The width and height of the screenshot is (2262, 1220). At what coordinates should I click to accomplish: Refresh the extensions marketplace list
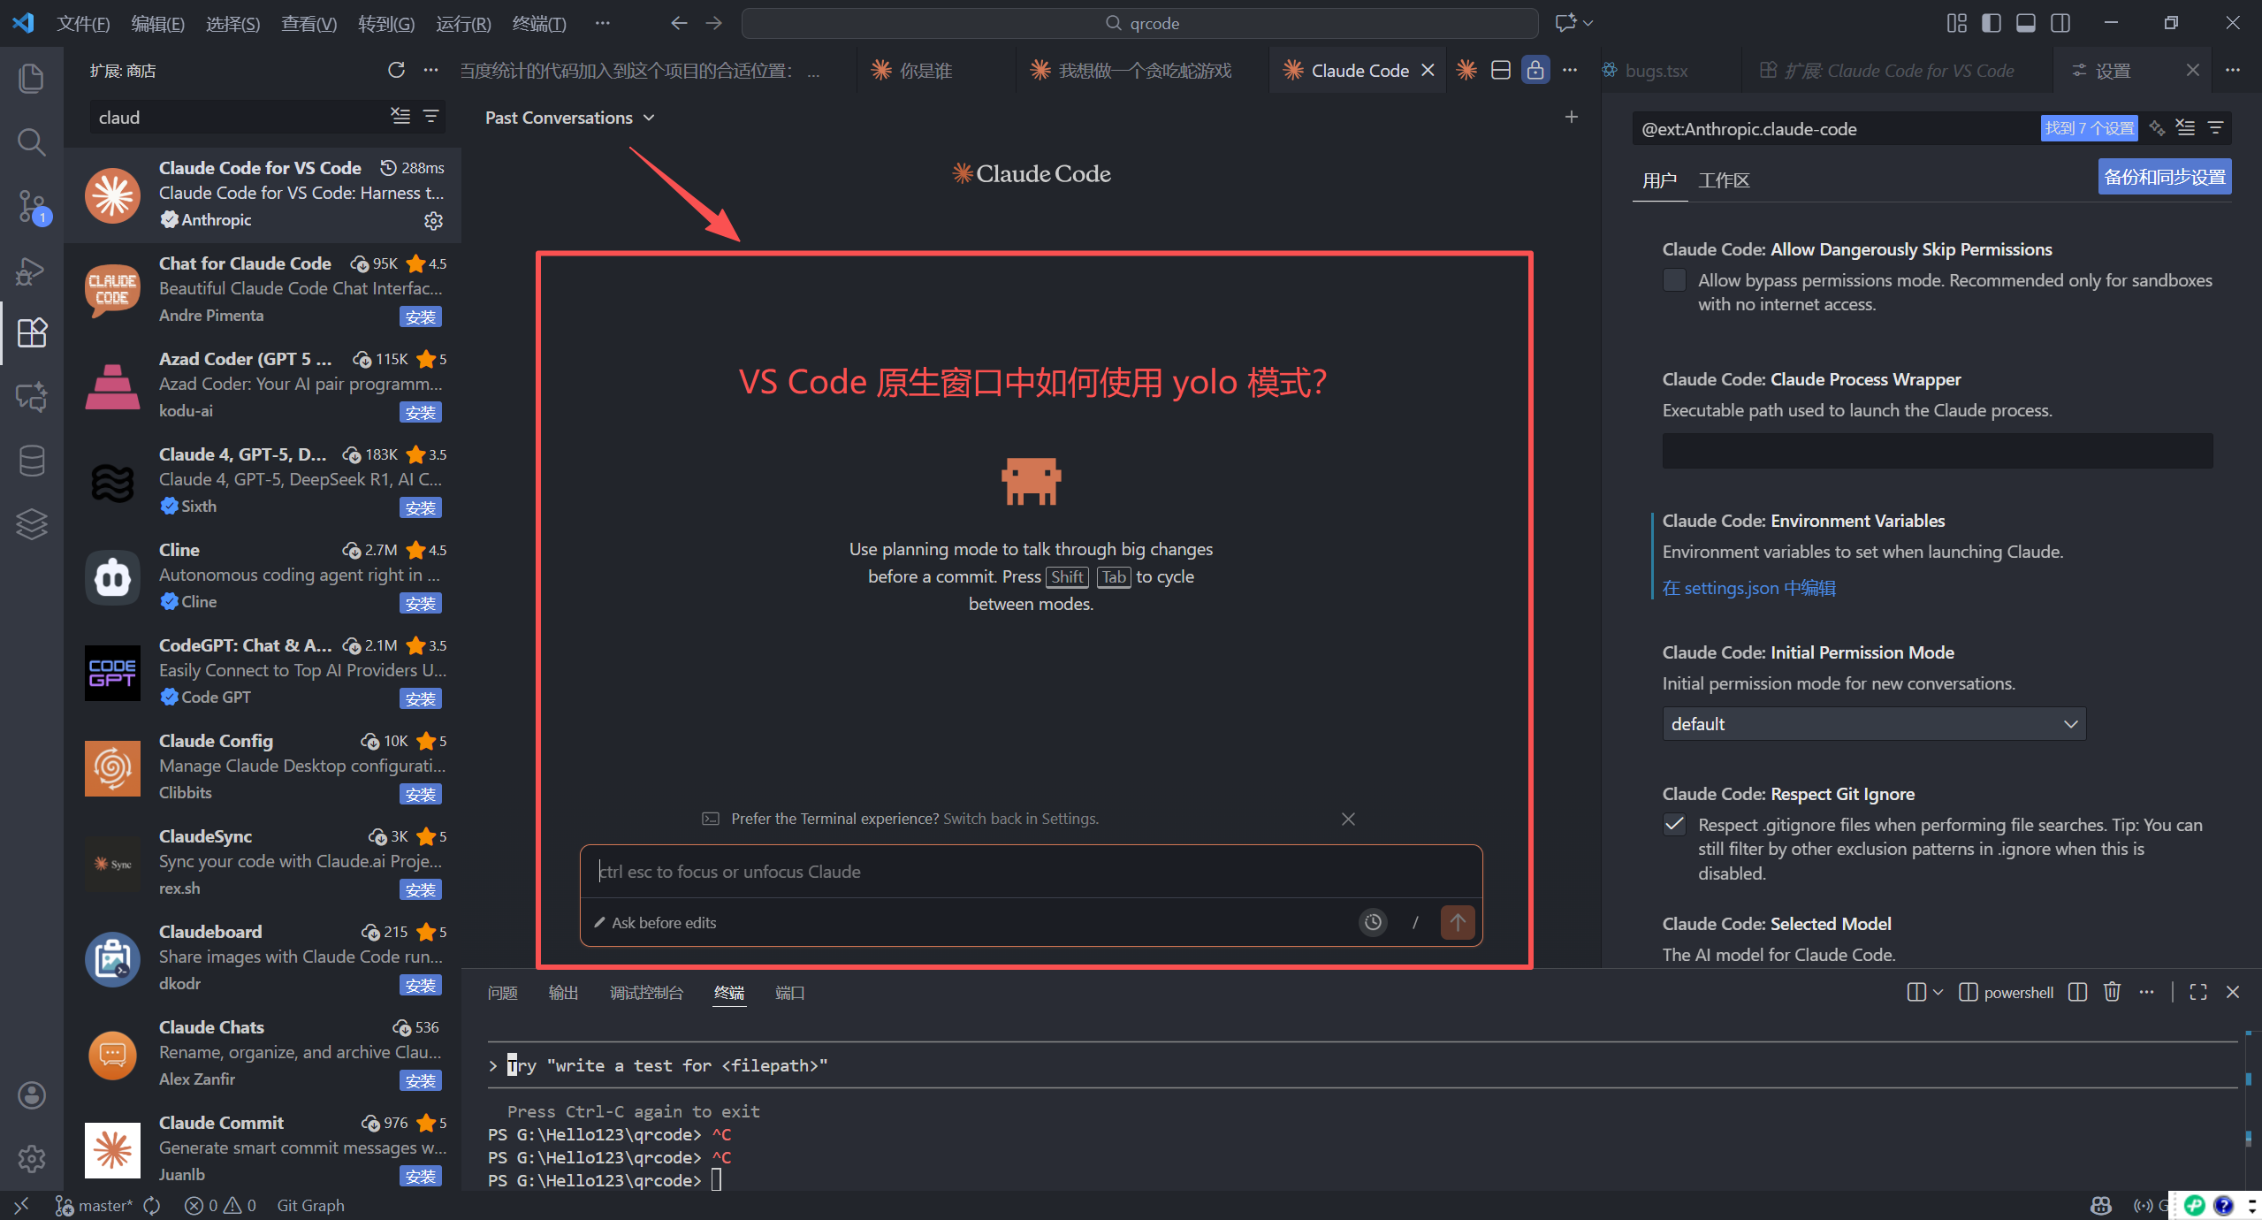[396, 70]
